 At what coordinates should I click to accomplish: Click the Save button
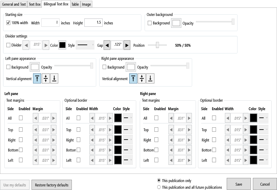(239, 184)
